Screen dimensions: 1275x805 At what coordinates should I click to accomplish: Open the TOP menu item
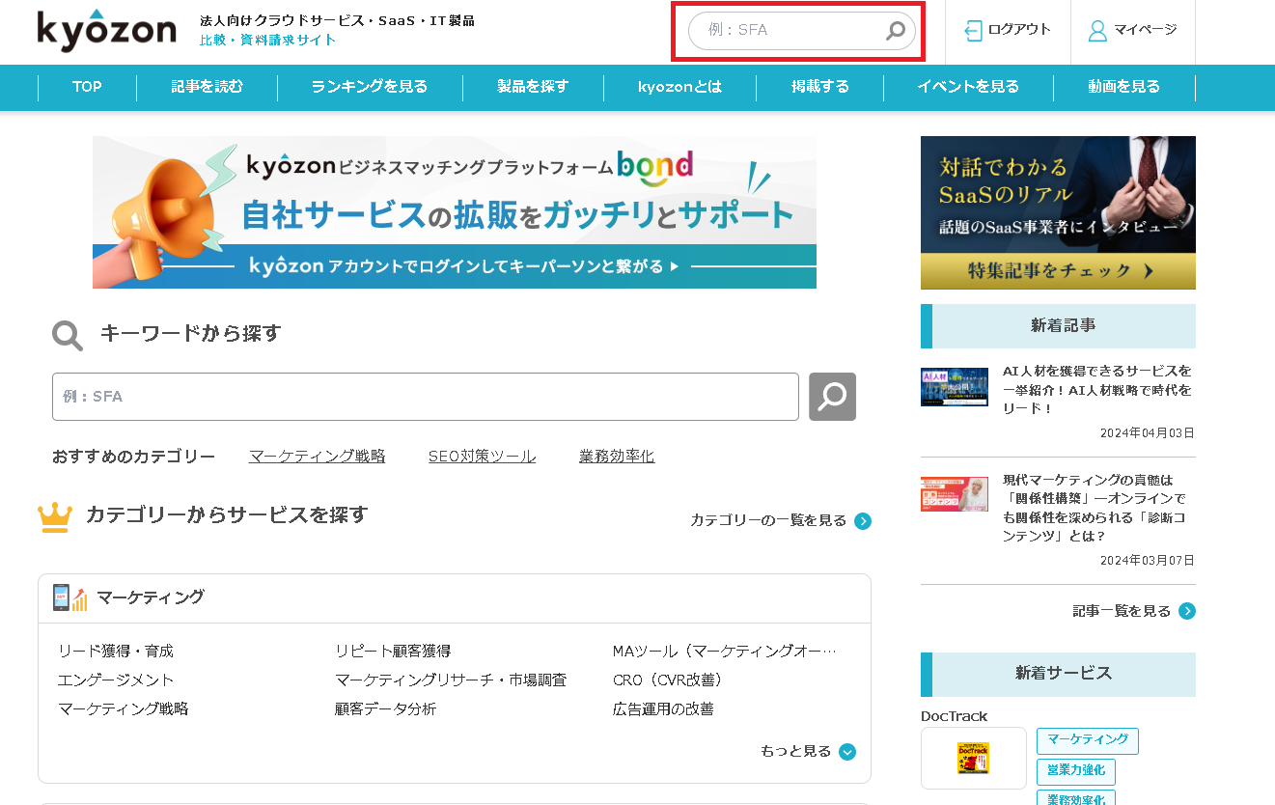87,87
